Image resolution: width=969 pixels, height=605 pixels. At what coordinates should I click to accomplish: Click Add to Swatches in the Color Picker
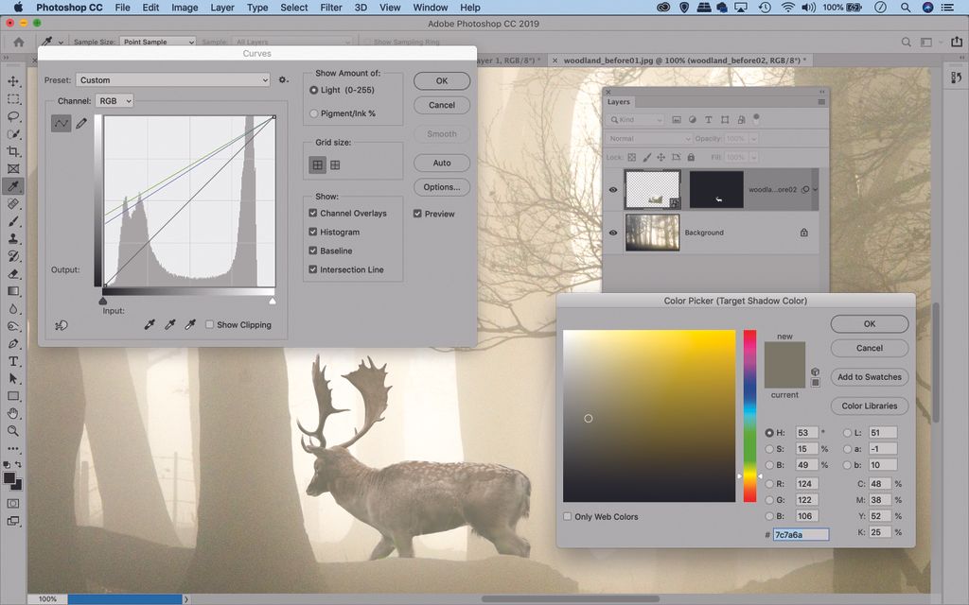[869, 377]
